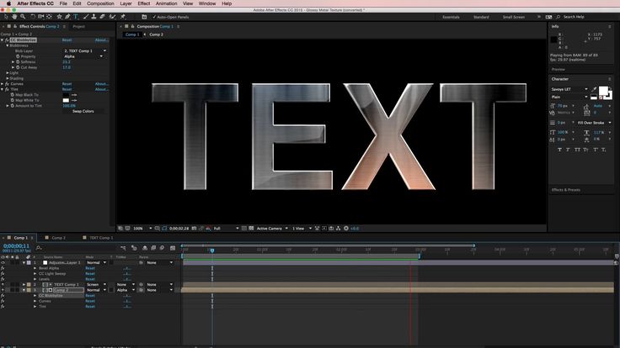Screen dimensions: 620x348
Task: Select the Pen tool
Action: coord(67,17)
